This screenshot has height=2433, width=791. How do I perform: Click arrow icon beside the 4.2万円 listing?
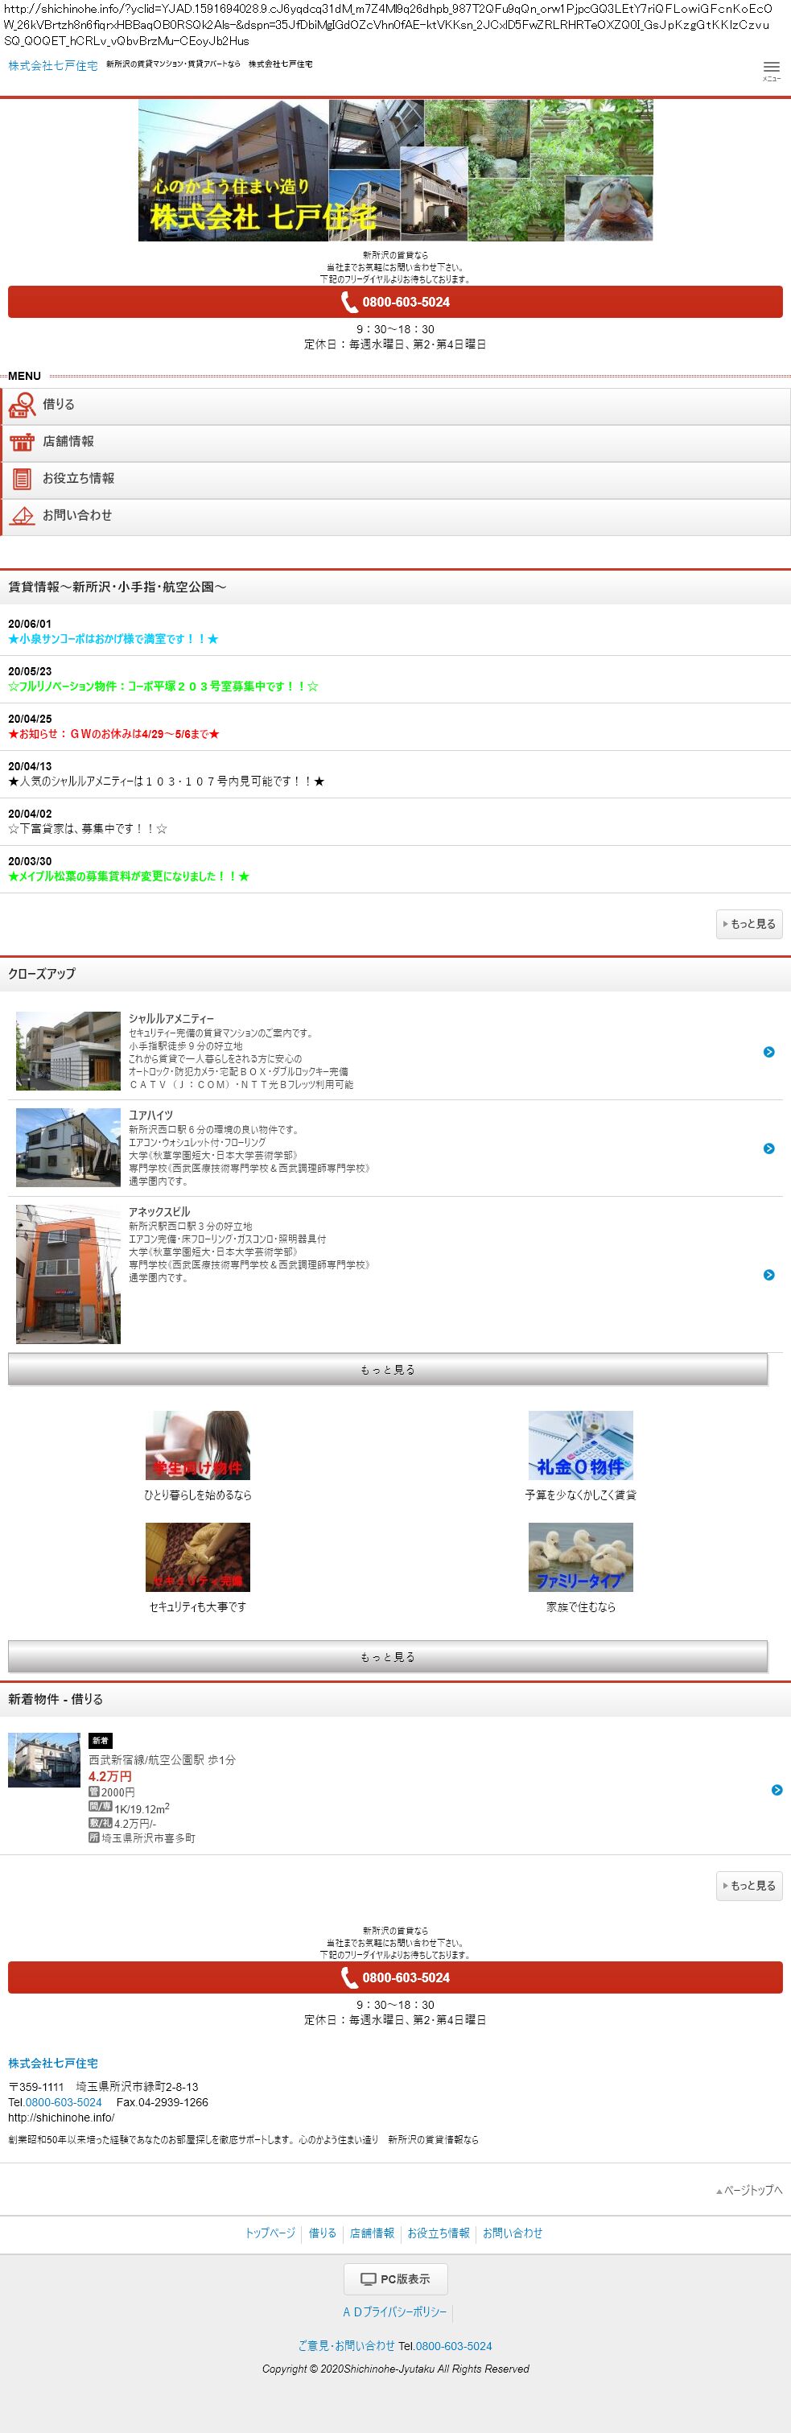coord(776,1790)
